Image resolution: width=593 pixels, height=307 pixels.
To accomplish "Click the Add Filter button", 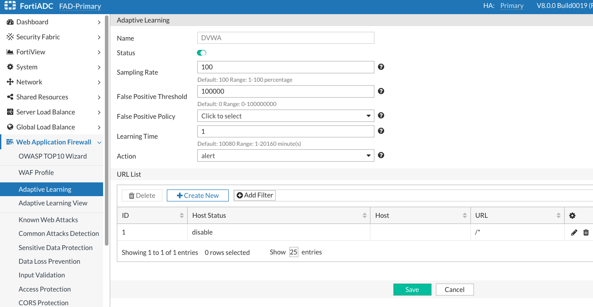I will coord(254,195).
